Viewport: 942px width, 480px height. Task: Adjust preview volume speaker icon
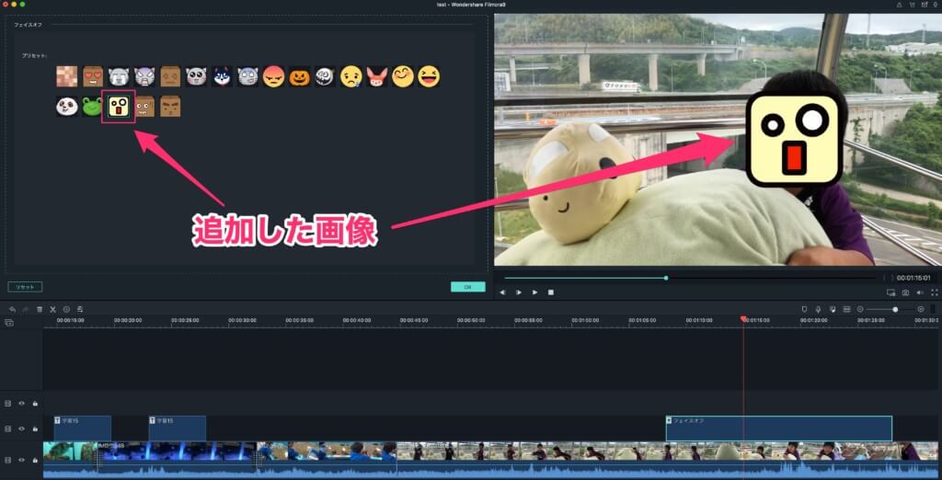point(919,292)
